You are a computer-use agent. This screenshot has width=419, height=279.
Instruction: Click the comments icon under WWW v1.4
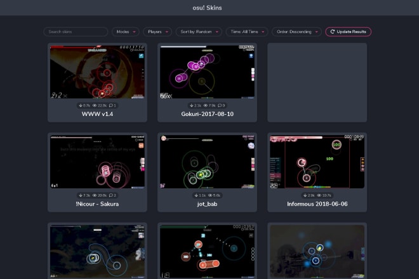click(111, 105)
